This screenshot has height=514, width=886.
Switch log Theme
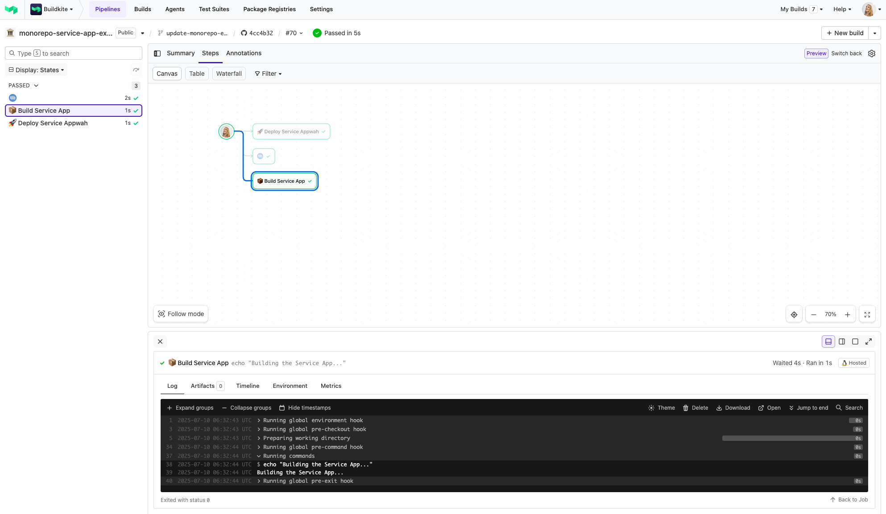tap(662, 408)
